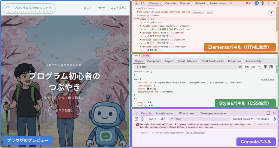Image resolution: width=279 pixels, height=148 pixels.
Task: Expand the section themes node
Action: [x=141, y=47]
